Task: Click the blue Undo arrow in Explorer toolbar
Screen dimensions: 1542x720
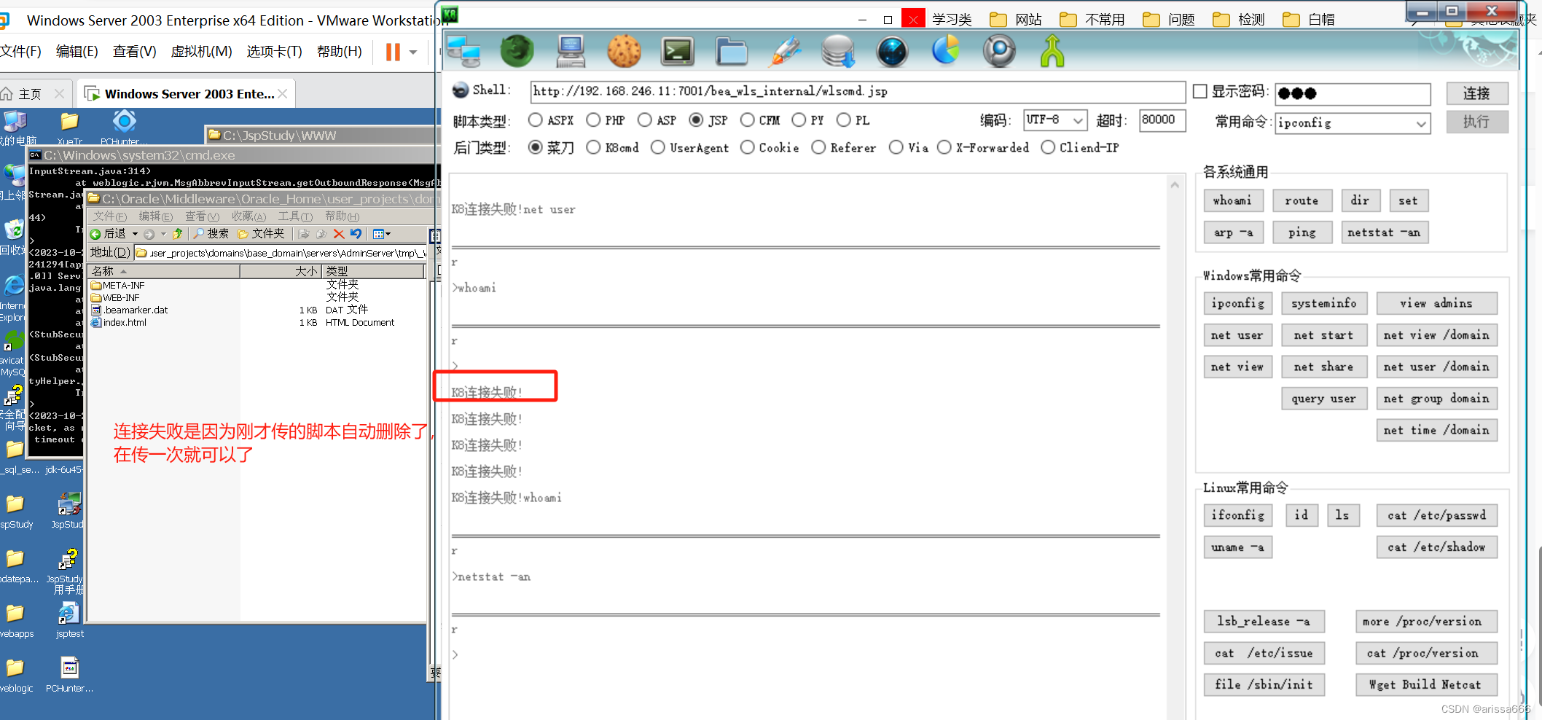Action: (356, 234)
